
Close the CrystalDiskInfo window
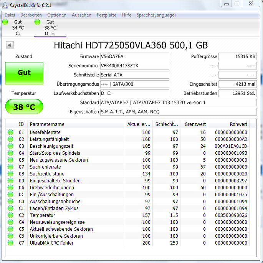[x=251, y=4]
